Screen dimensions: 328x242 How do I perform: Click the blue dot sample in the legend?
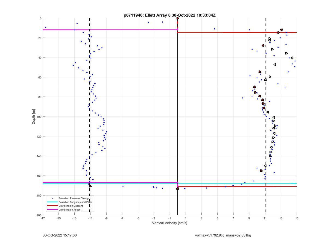coord(52,198)
